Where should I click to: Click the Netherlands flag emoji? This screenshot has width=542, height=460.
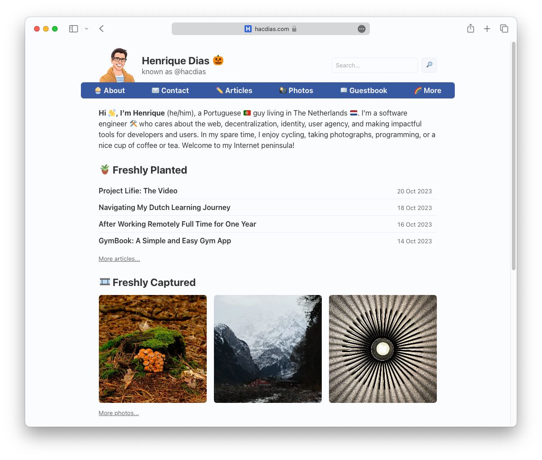click(354, 113)
